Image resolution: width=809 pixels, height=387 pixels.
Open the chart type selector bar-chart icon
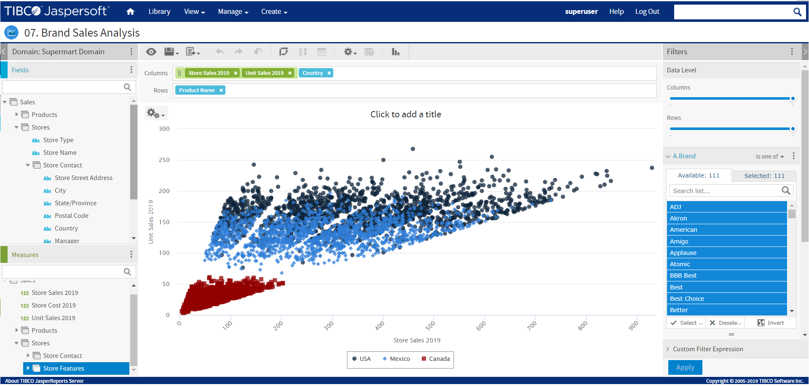[x=395, y=51]
